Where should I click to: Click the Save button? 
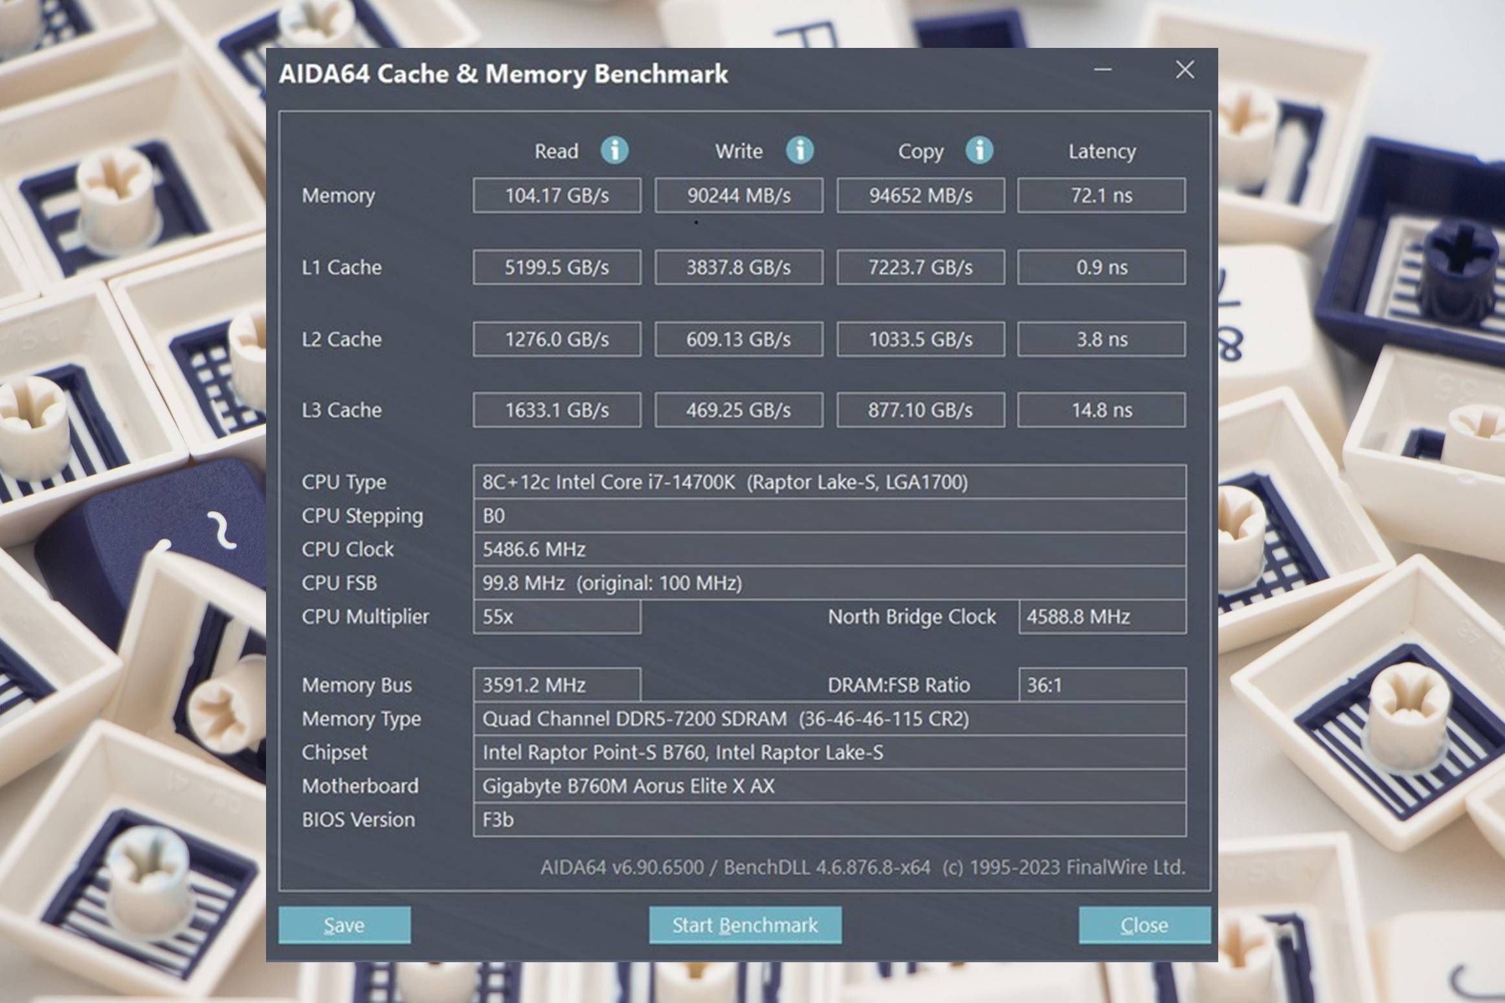tap(344, 925)
